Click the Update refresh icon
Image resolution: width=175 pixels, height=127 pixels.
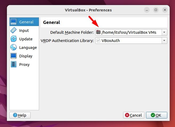point(14,39)
